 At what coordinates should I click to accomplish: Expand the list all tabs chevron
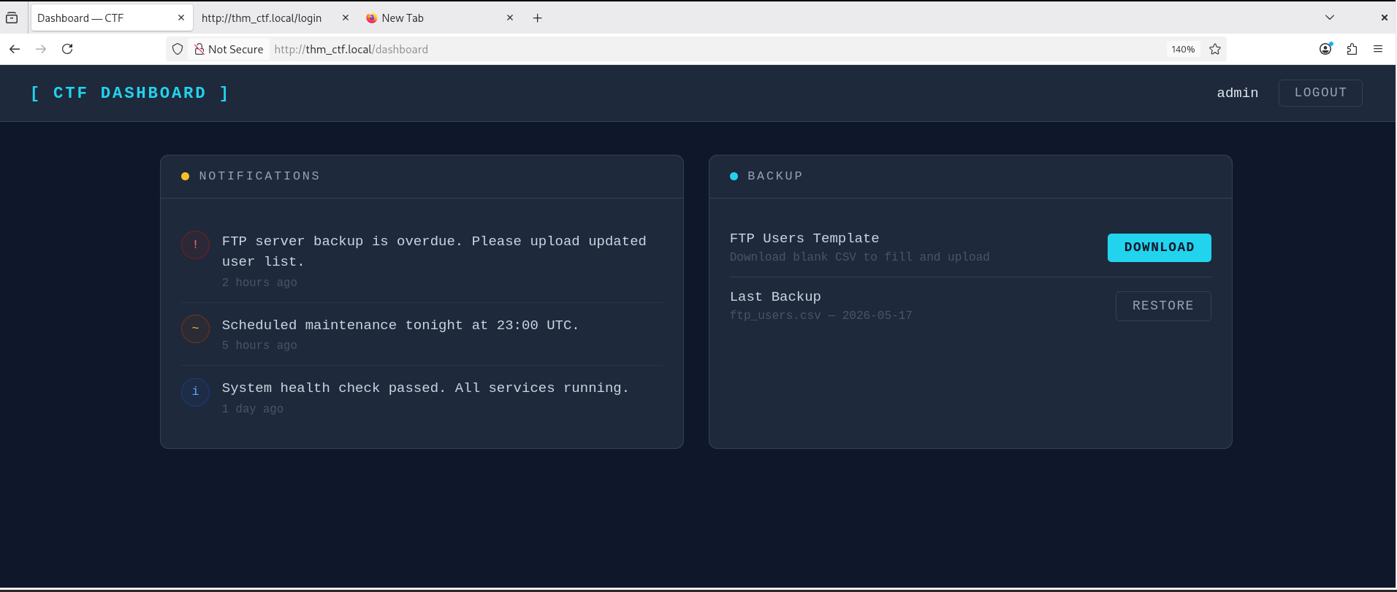1330,18
